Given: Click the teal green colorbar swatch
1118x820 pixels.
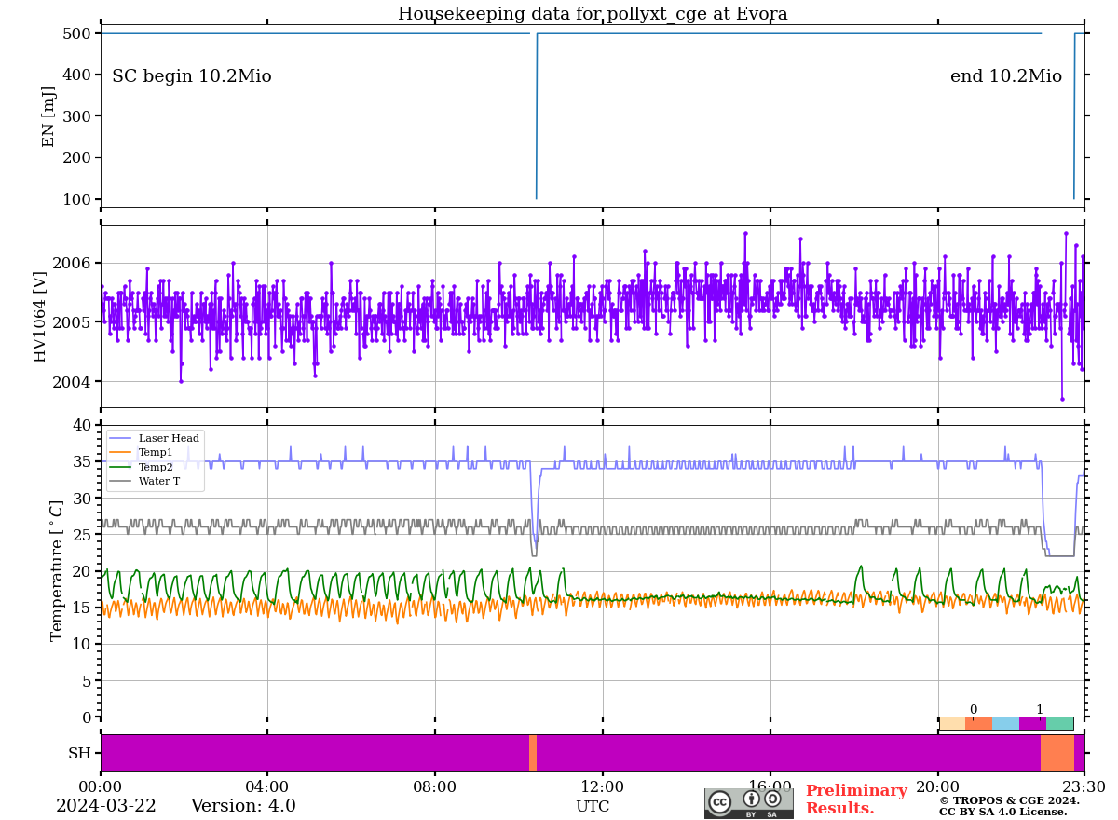Looking at the screenshot, I should point(1059,723).
